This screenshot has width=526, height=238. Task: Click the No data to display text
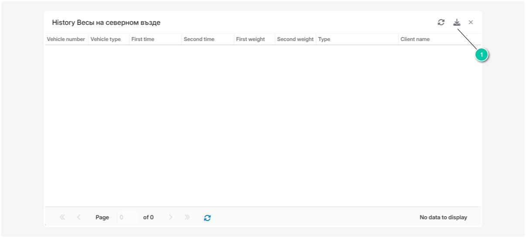coord(443,217)
